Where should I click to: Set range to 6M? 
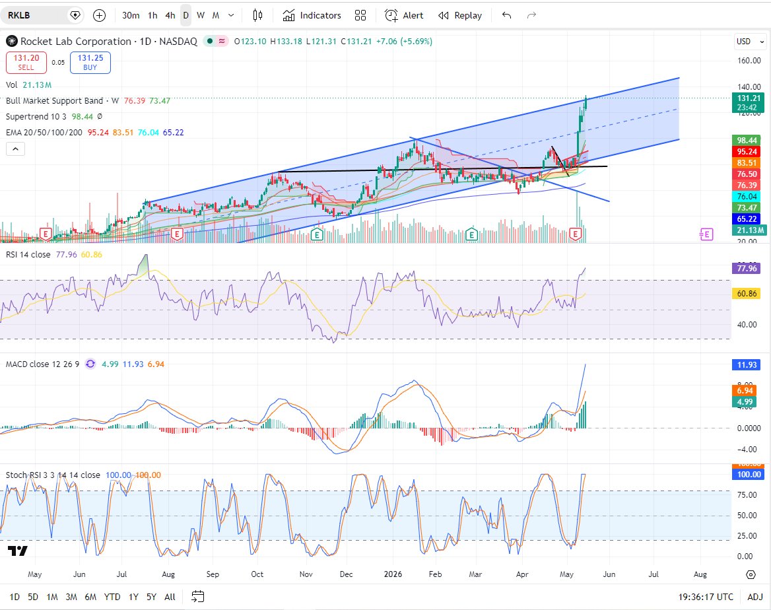(90, 597)
